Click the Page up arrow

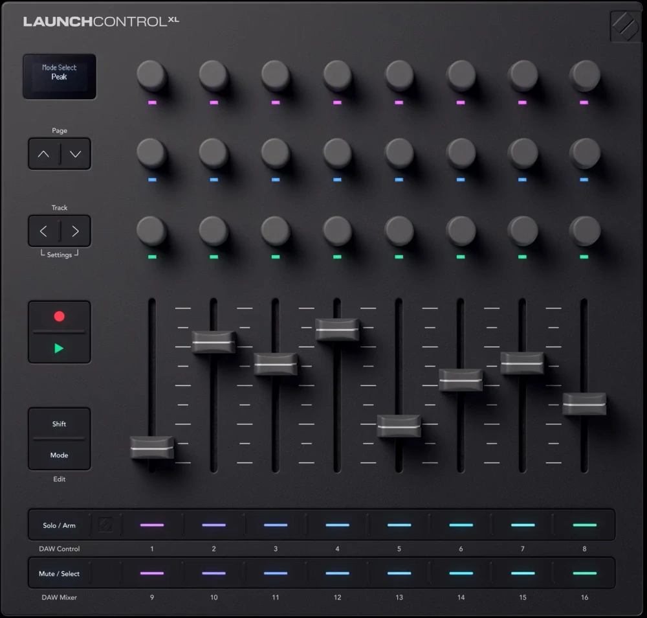[43, 154]
